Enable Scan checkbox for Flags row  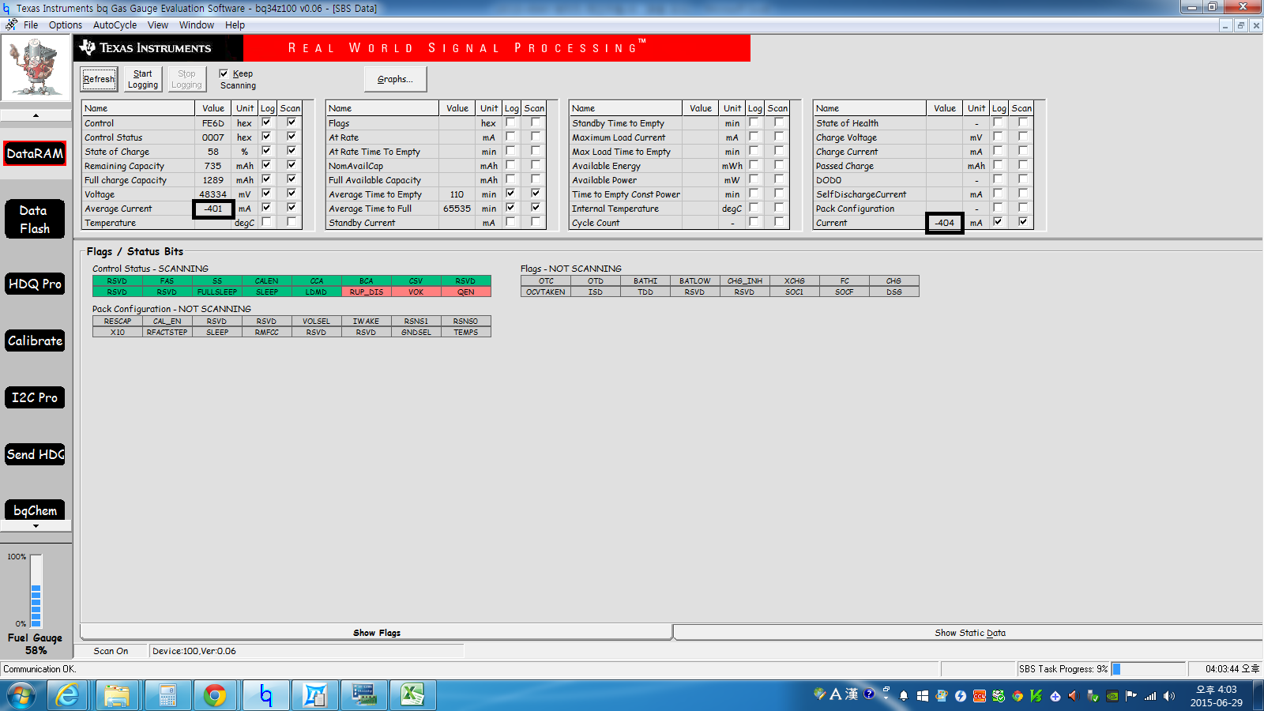click(x=536, y=122)
